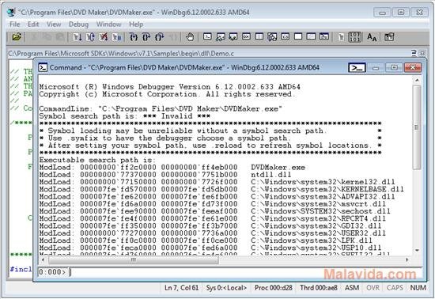Open the Debug menu
Image resolution: width=435 pixels, height=299 pixels.
tap(78, 25)
